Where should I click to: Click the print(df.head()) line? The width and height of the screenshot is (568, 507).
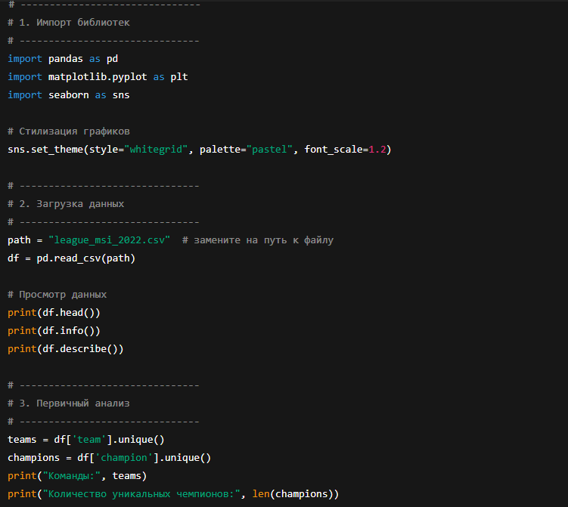(54, 313)
